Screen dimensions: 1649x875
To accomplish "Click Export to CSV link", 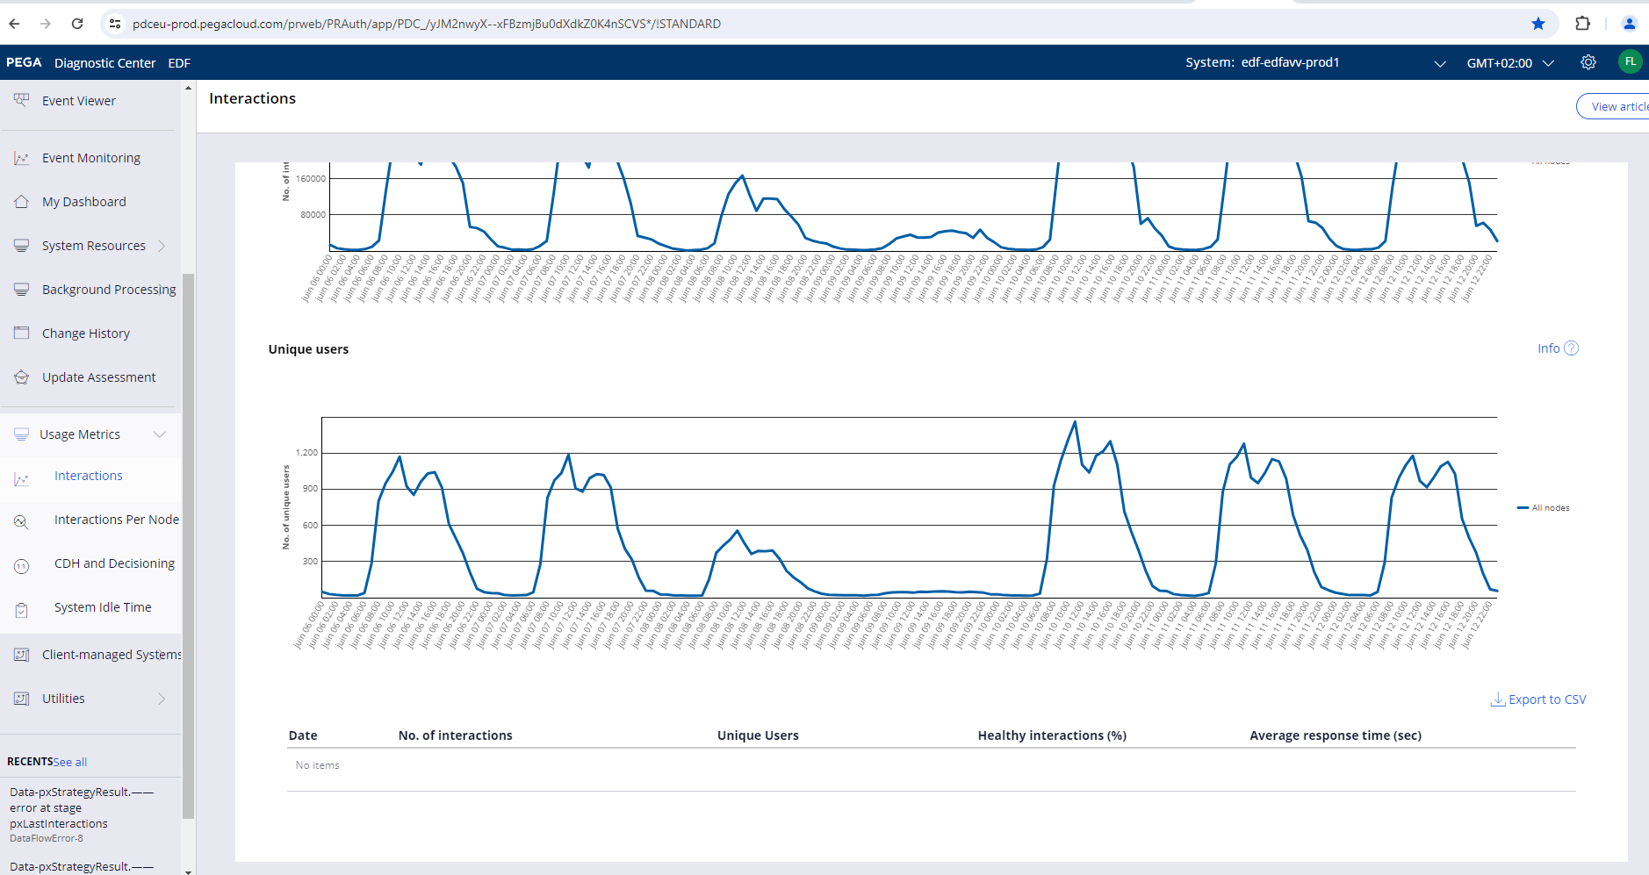I will tap(1547, 699).
